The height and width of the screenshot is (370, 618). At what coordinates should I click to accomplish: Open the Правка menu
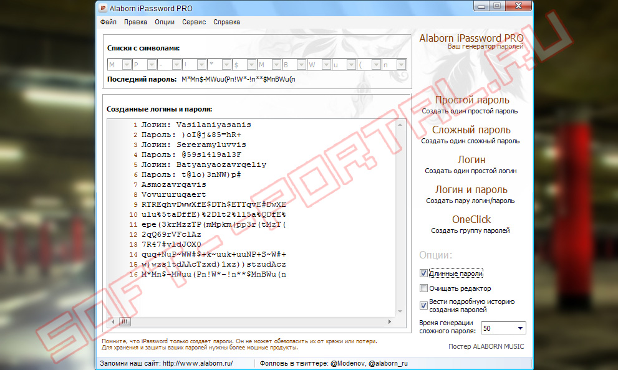(x=135, y=22)
